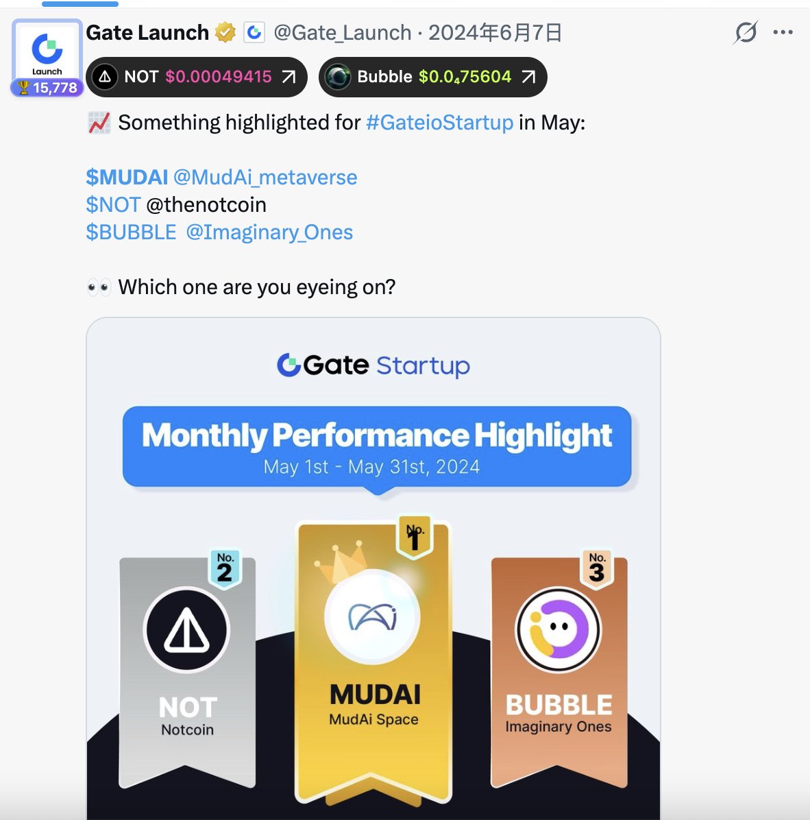Open the three-dot more options menu
The height and width of the screenshot is (820, 810).
pos(783,32)
